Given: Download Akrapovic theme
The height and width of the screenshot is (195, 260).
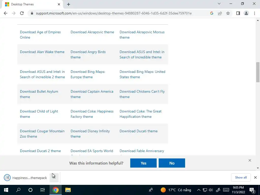Looking at the screenshot, I should point(92,32).
